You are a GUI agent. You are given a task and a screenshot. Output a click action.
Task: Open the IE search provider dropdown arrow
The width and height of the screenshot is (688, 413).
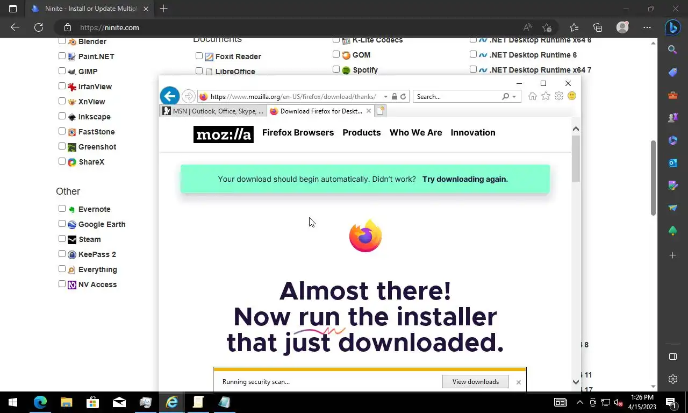(514, 97)
